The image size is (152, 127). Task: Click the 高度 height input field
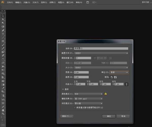(81, 77)
